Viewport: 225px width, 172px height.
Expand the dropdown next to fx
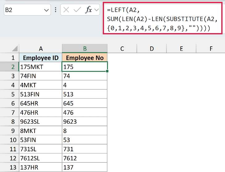coord(97,10)
